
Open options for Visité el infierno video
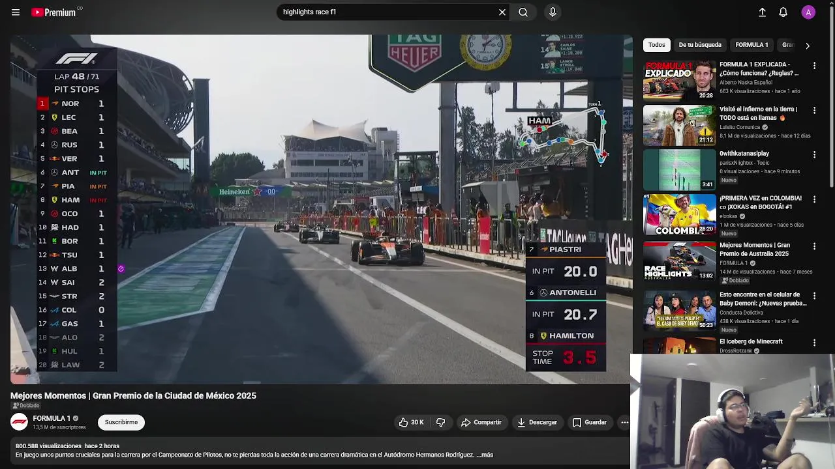pyautogui.click(x=814, y=111)
